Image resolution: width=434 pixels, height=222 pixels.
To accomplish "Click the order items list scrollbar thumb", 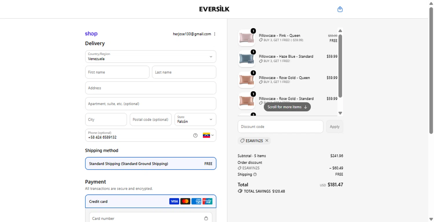I will pyautogui.click(x=340, y=66).
